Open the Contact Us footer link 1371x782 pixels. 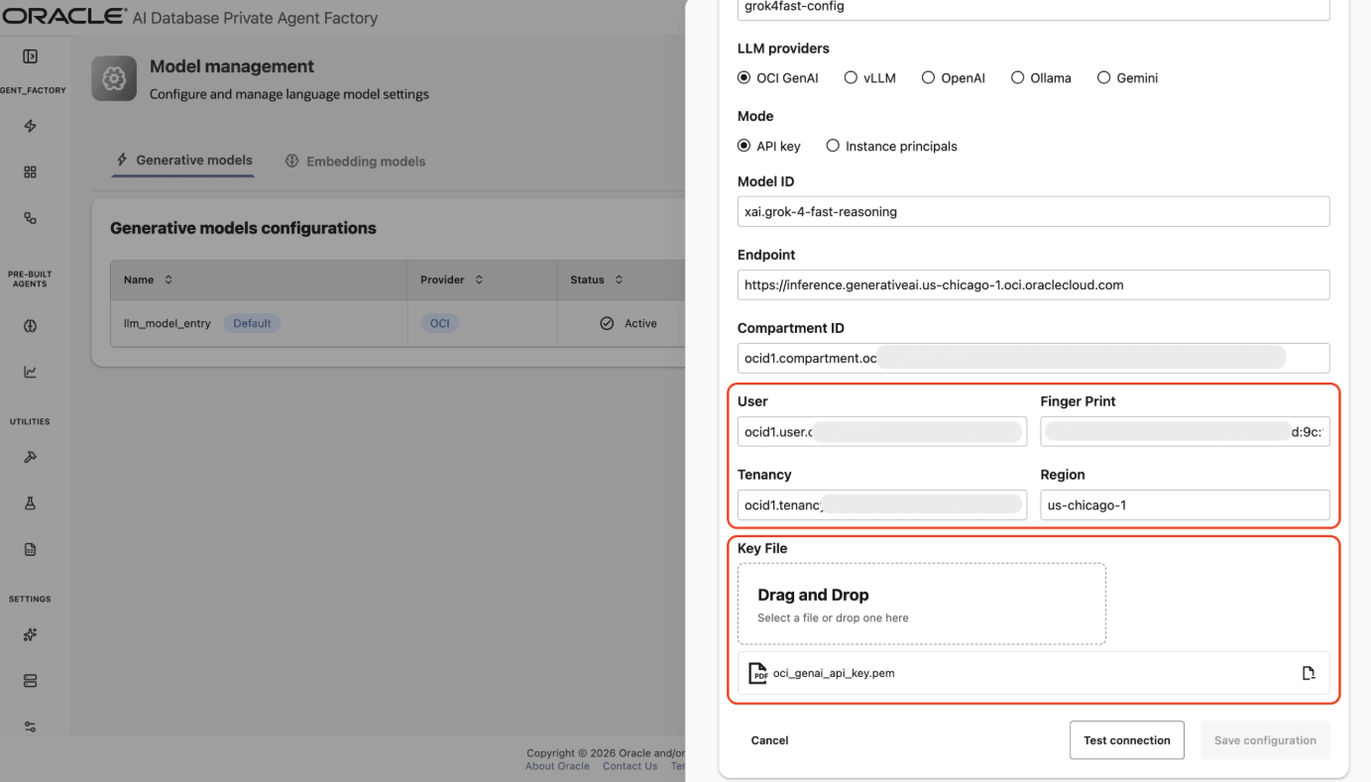pos(629,765)
